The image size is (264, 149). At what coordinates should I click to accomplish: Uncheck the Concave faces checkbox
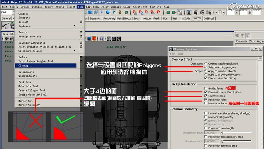click(x=206, y=96)
